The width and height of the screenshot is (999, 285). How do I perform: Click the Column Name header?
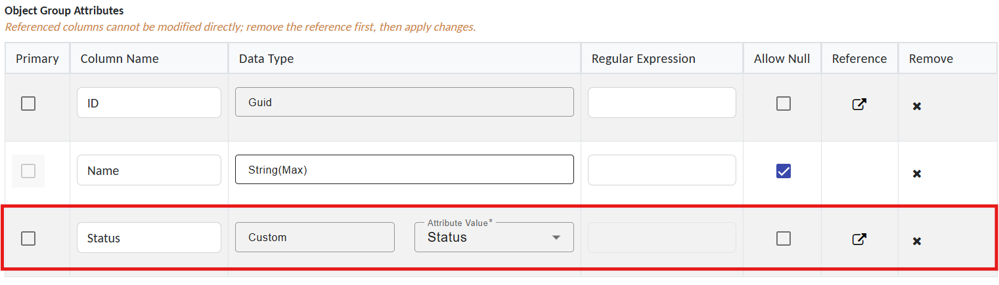[120, 59]
